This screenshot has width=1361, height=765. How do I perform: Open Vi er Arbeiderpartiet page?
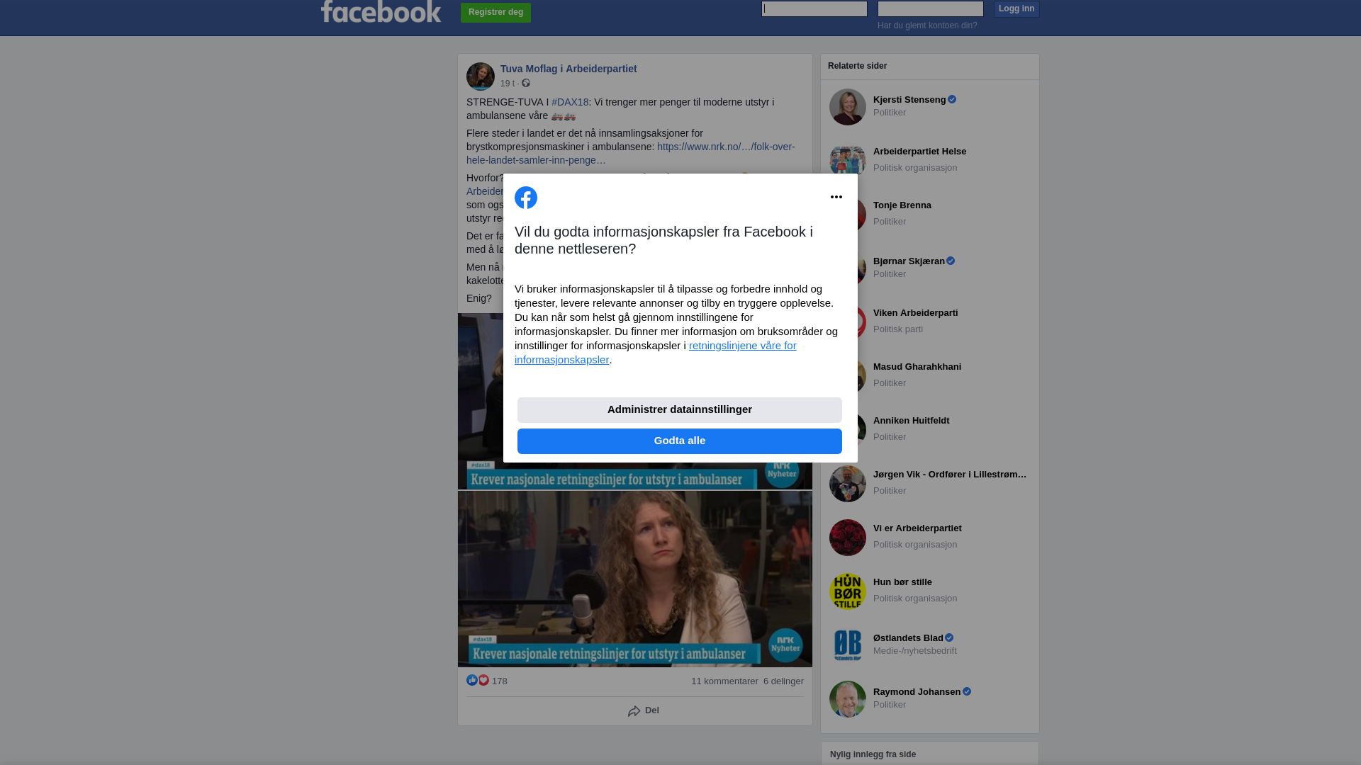click(x=917, y=528)
